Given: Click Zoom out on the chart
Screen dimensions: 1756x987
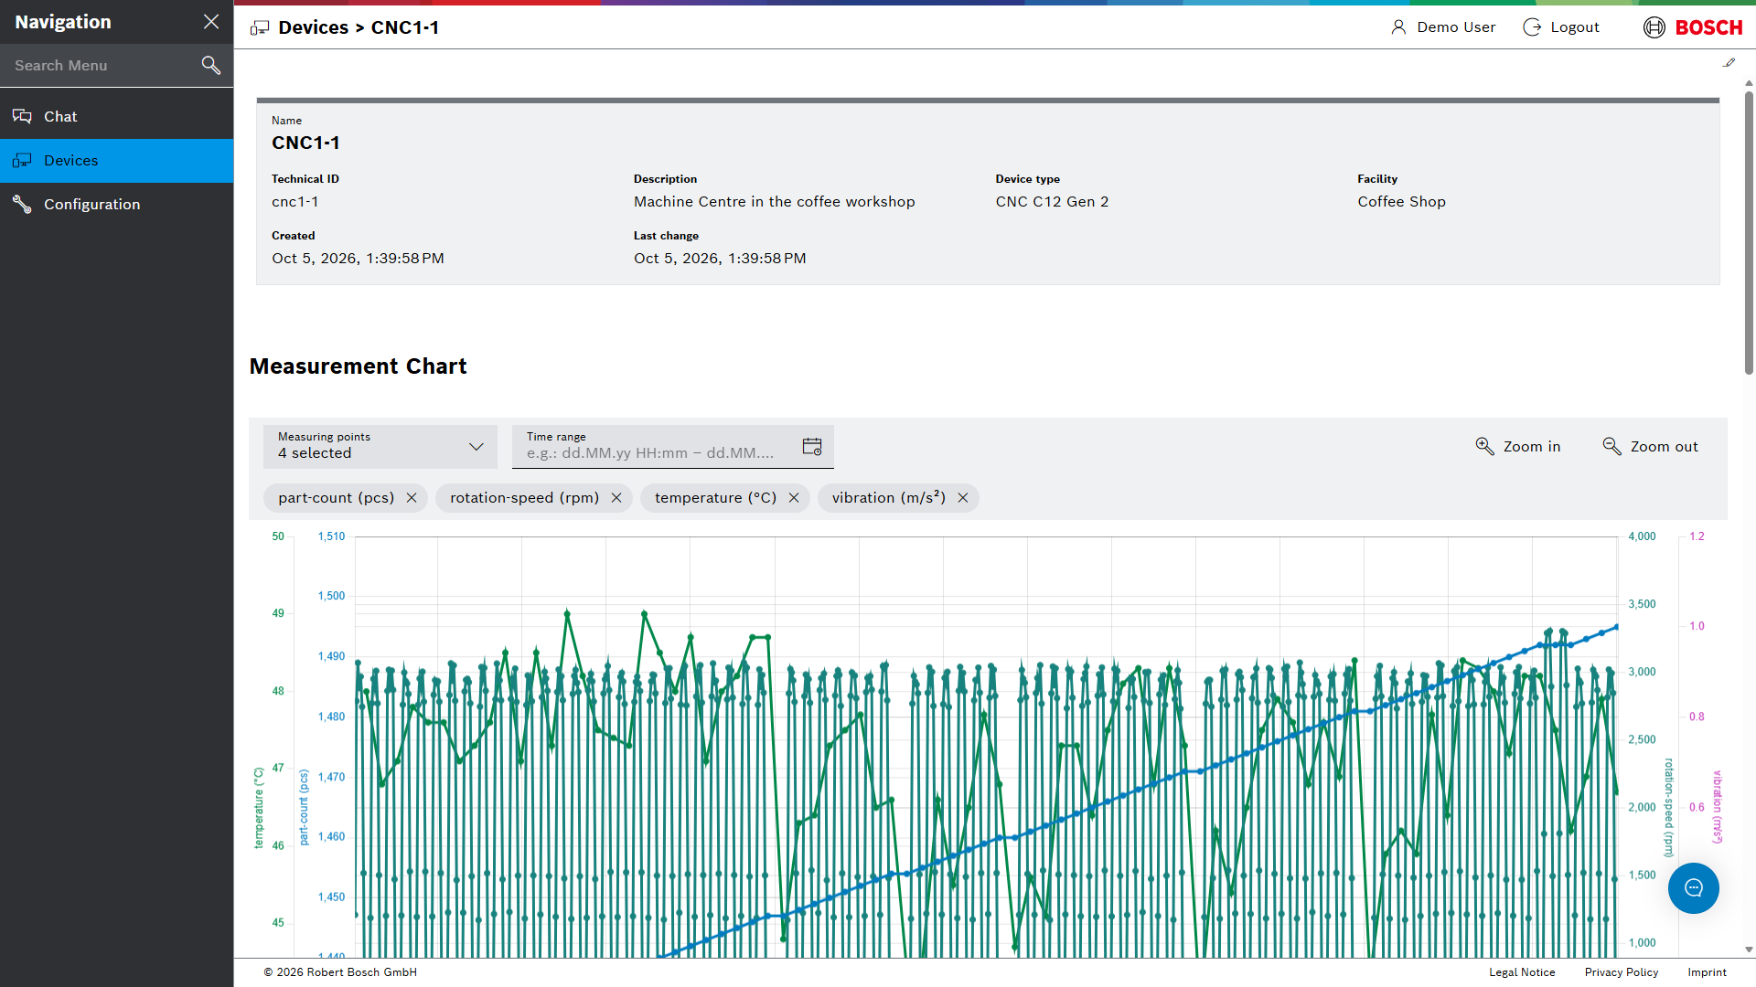Looking at the screenshot, I should click(x=1650, y=446).
